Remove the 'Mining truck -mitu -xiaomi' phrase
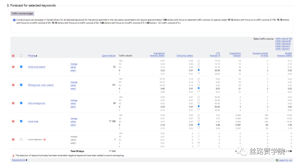The height and width of the screenshot is (164, 294). 13,85
